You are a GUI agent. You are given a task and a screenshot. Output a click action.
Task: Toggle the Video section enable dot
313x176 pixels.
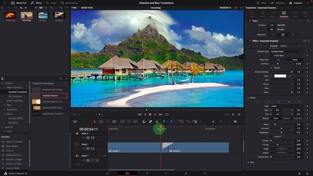click(249, 21)
